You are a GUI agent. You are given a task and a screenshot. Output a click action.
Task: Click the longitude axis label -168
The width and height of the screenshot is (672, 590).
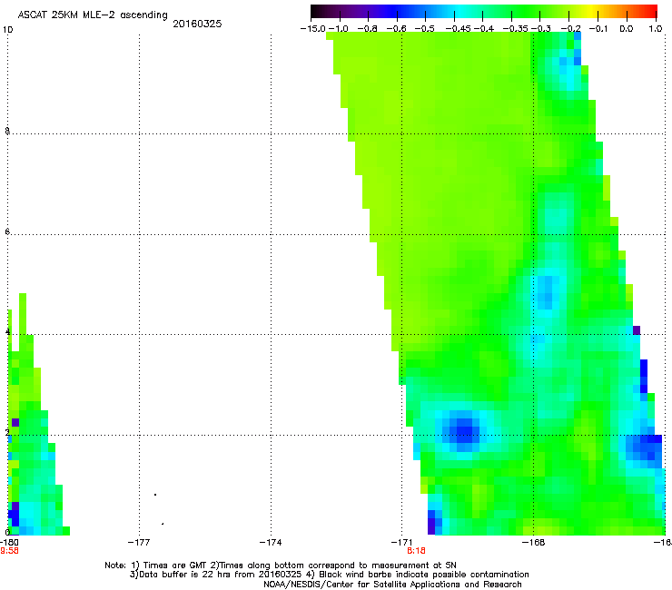coord(534,543)
